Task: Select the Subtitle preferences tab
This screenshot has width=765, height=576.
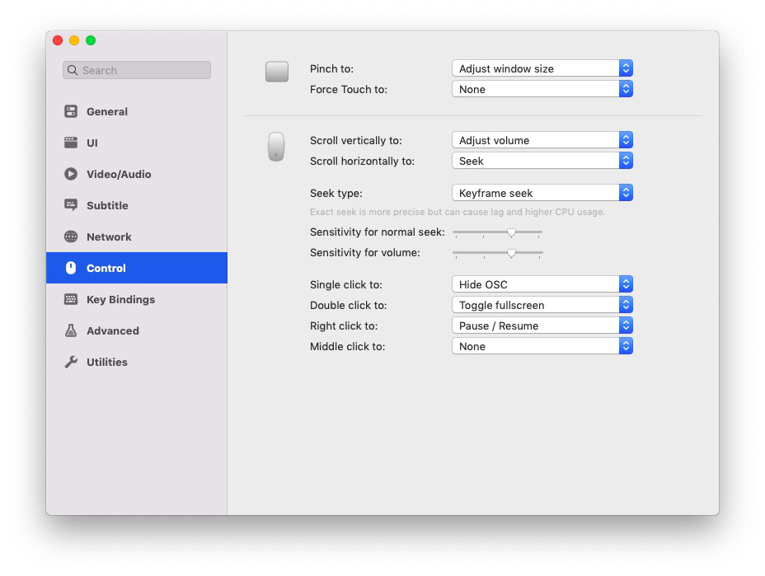Action: tap(137, 205)
